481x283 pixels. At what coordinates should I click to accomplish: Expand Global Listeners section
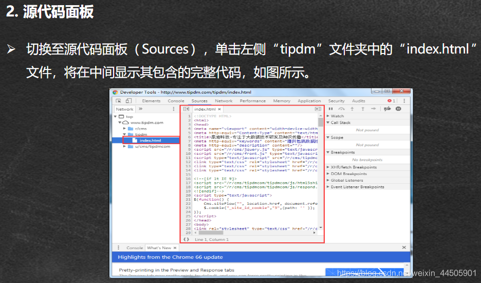[x=328, y=180]
